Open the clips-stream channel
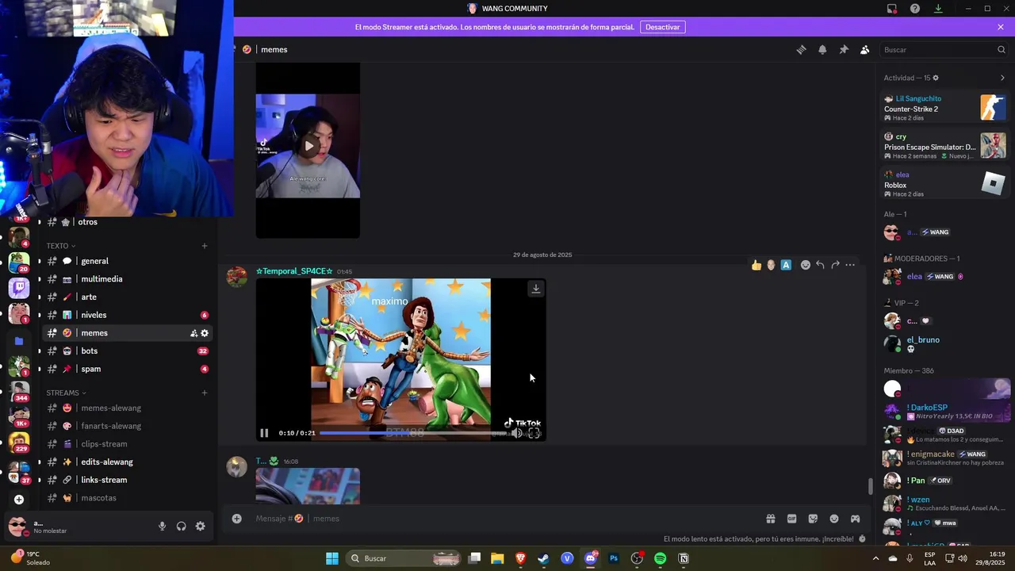The width and height of the screenshot is (1015, 571). point(127,444)
